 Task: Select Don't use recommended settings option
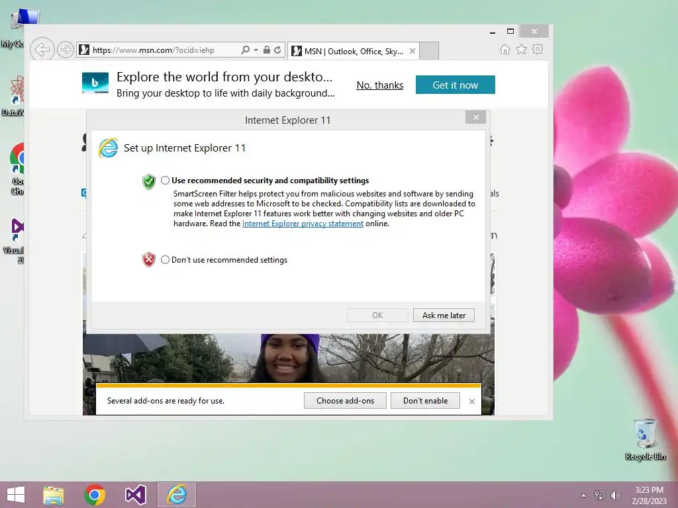(165, 259)
